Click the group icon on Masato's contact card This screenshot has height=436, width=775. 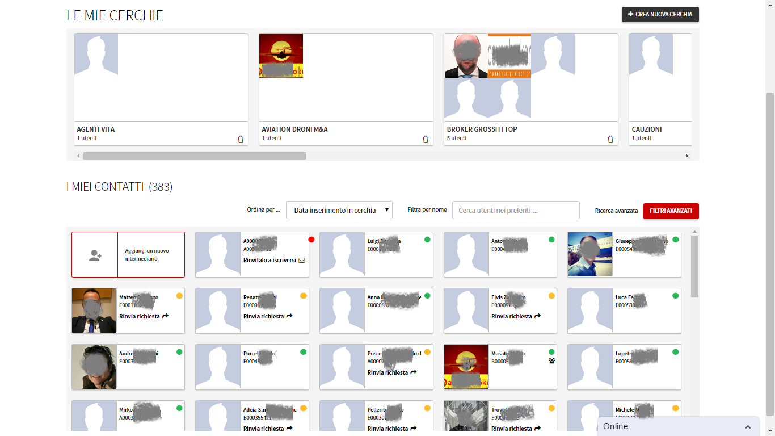coord(551,360)
